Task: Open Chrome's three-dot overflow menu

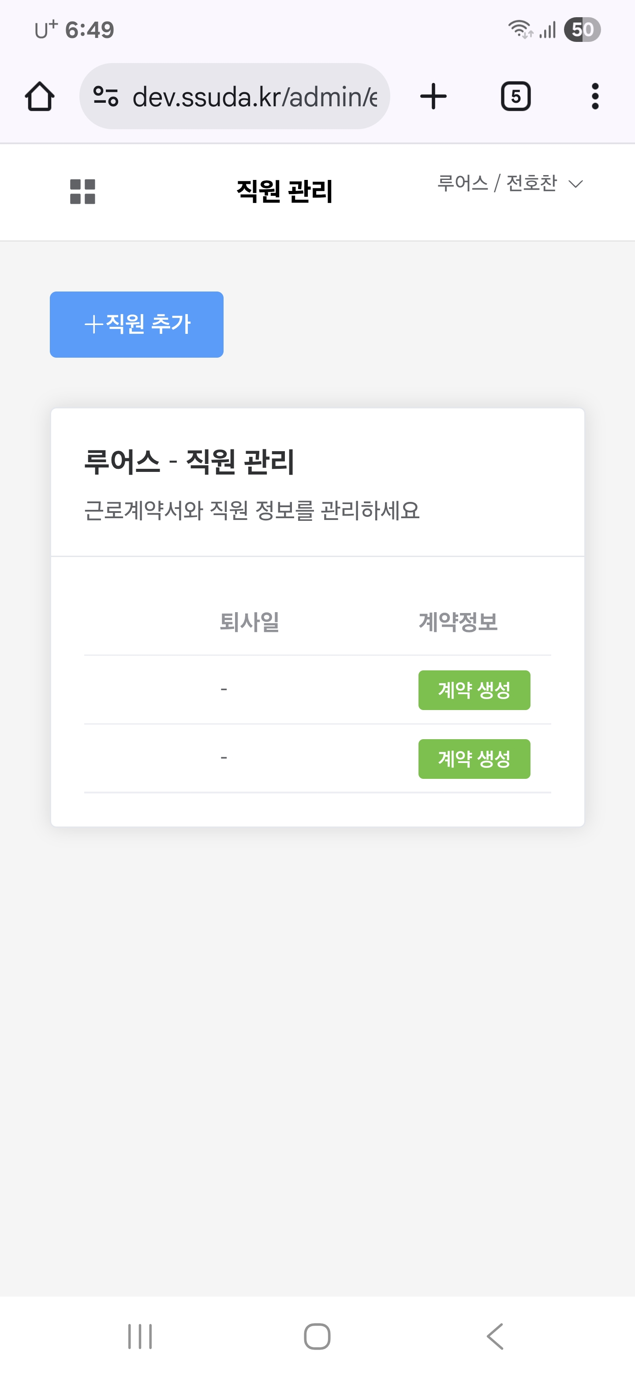Action: pyautogui.click(x=595, y=97)
